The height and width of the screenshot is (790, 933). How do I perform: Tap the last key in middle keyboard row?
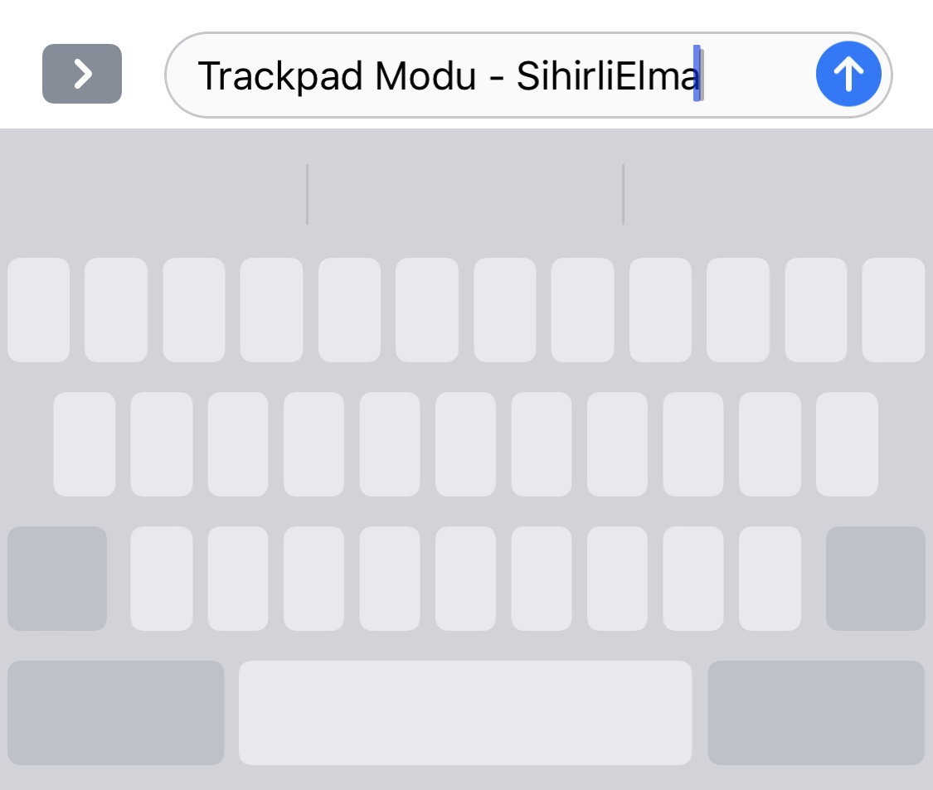(x=847, y=444)
